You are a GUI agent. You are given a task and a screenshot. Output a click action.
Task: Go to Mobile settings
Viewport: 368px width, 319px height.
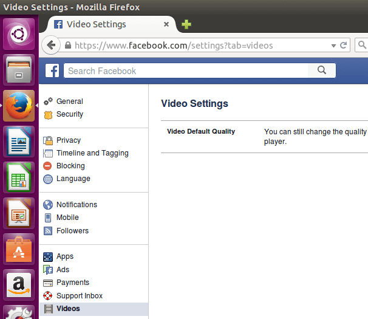(67, 218)
